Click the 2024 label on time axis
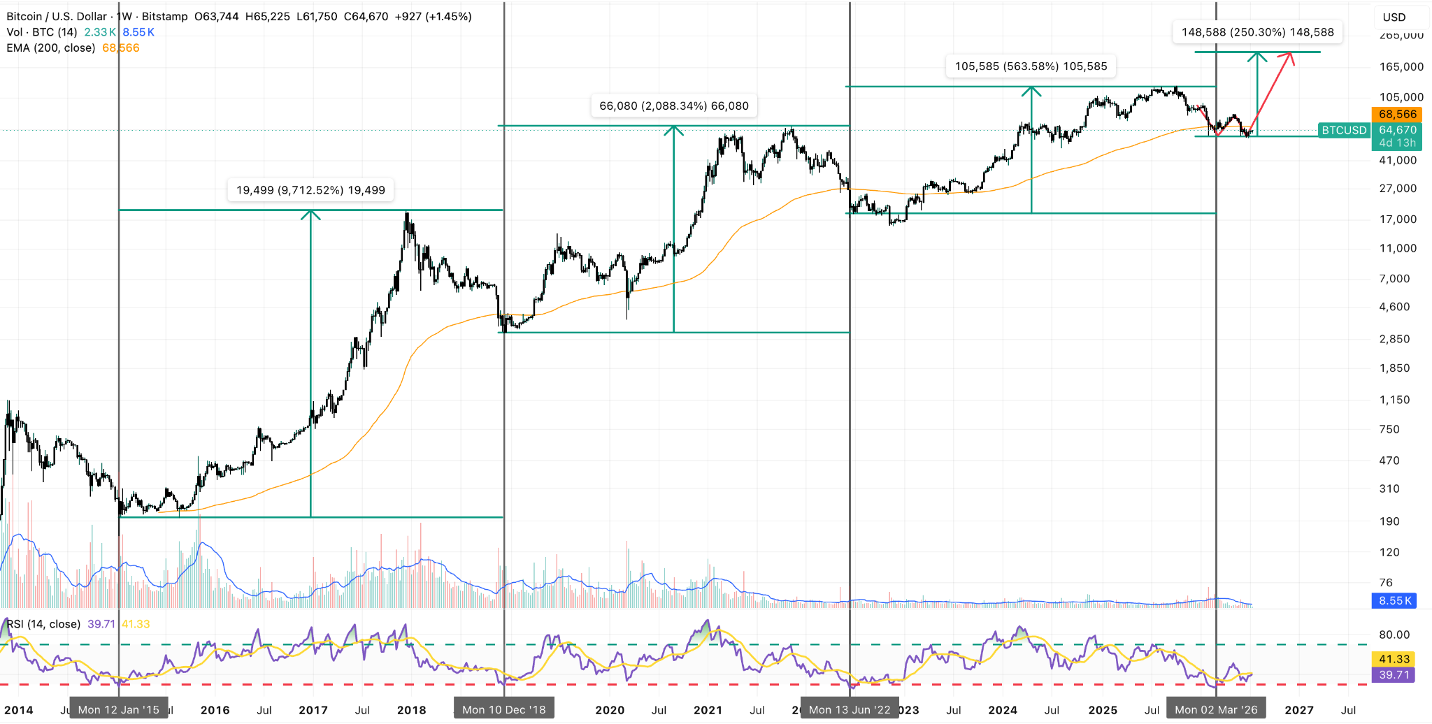1432x724 pixels. pos(1003,710)
